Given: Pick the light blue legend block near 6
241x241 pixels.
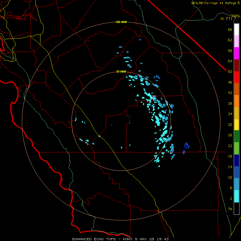Looking at the screenshot, I should pos(236,184).
